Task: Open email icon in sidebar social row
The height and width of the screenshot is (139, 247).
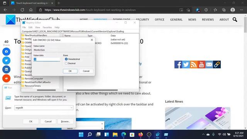Action: tap(209, 64)
